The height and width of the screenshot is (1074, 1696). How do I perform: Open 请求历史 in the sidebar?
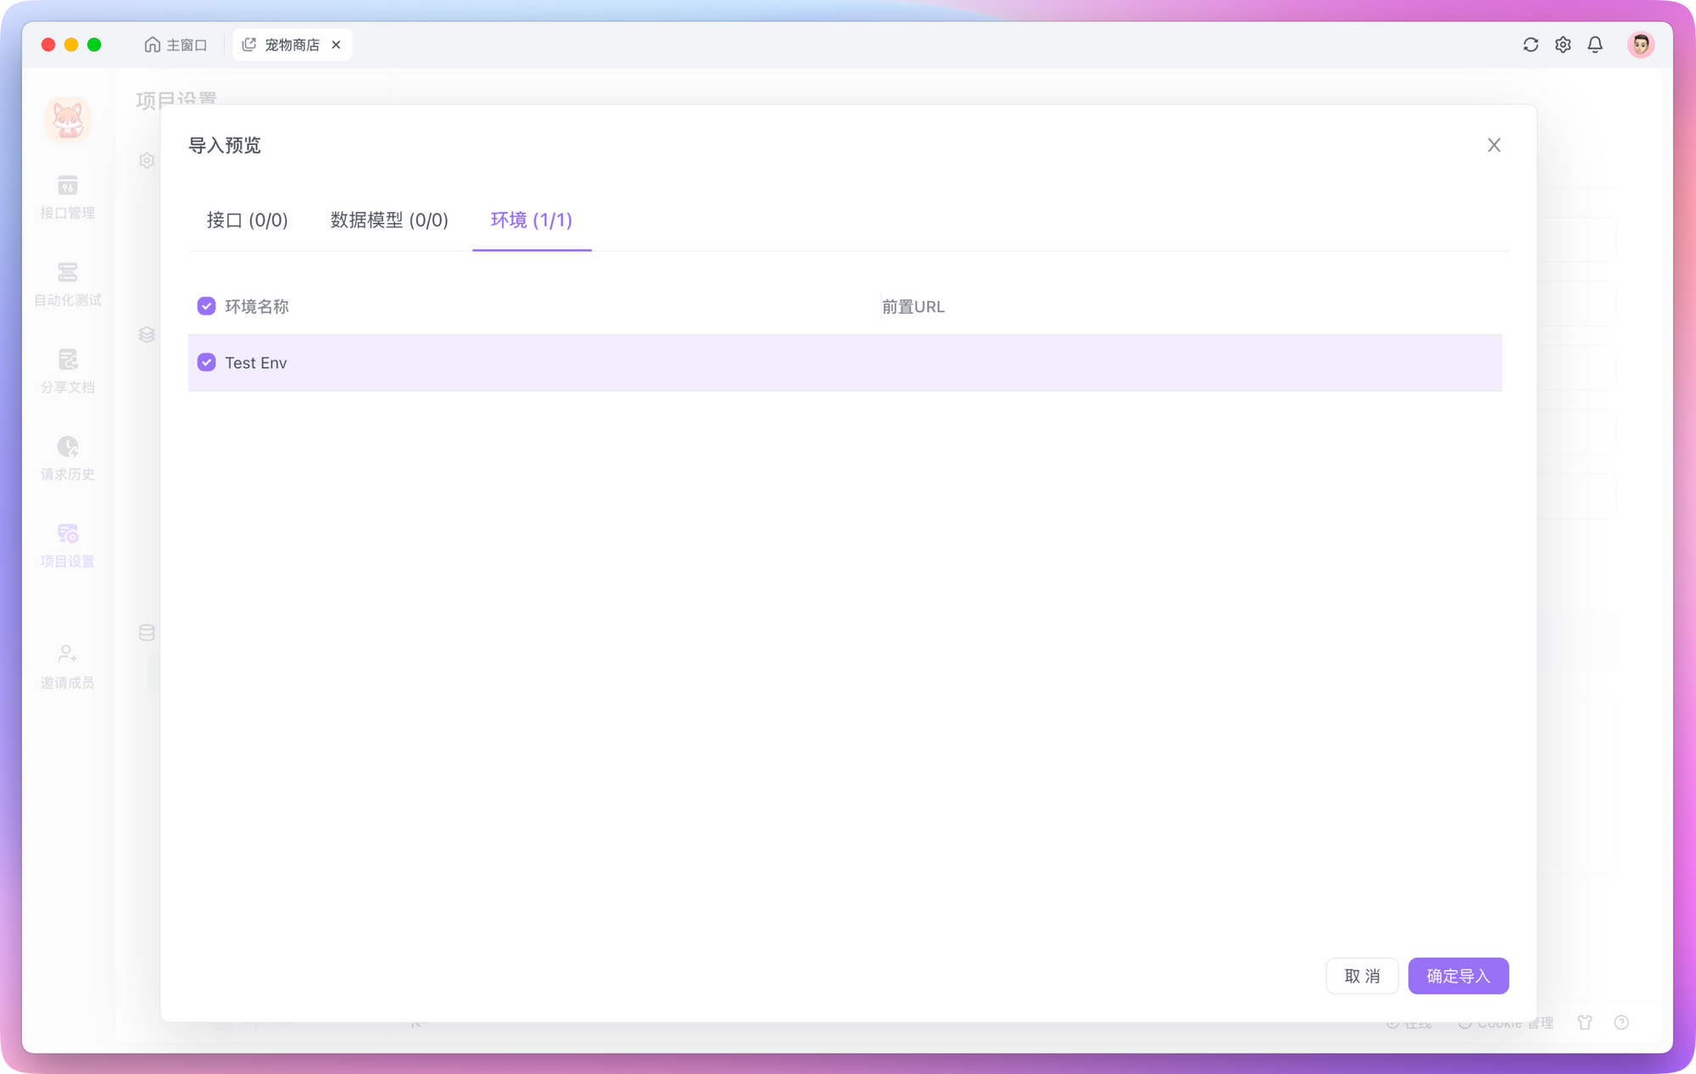click(68, 459)
